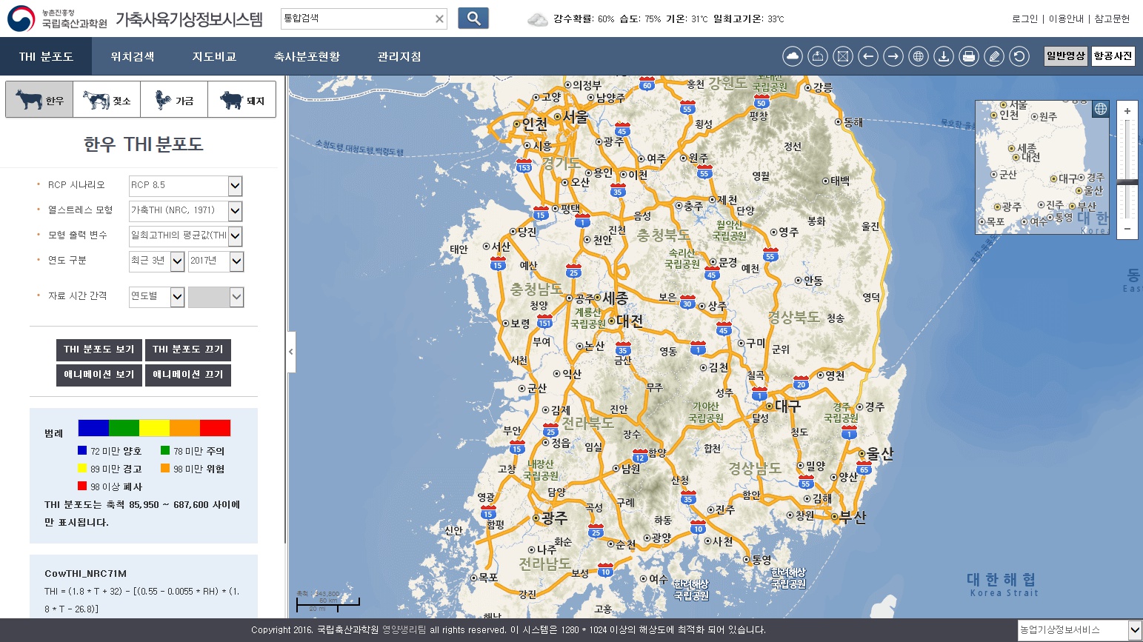Select the 한우 cattle tab
Image resolution: width=1143 pixels, height=642 pixels.
39,100
